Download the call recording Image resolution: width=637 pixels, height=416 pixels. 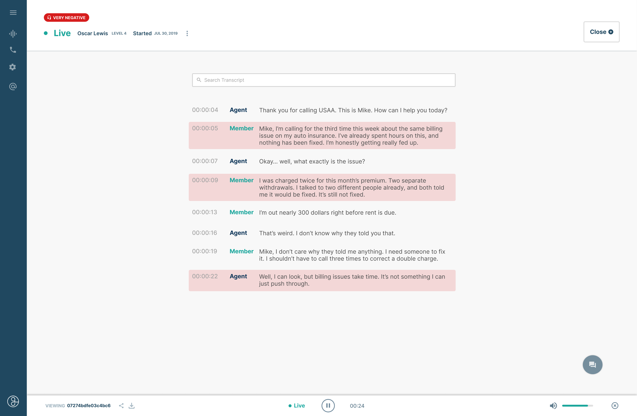click(131, 406)
